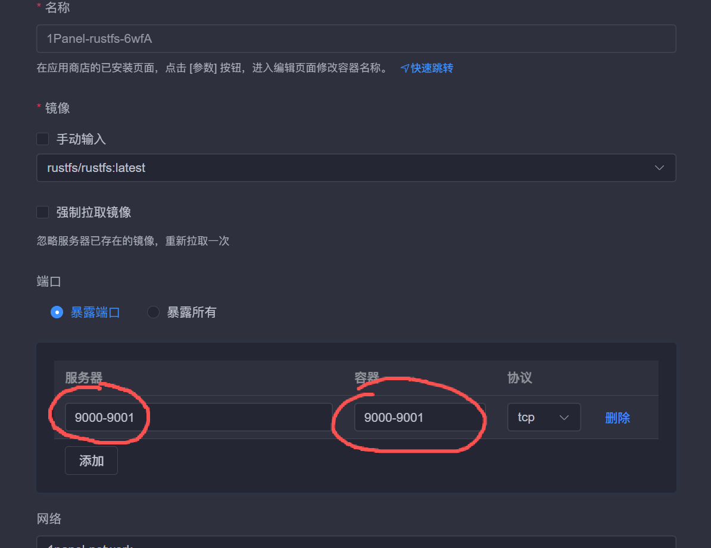Click the 服务器 port input 9000-9001

pos(198,418)
